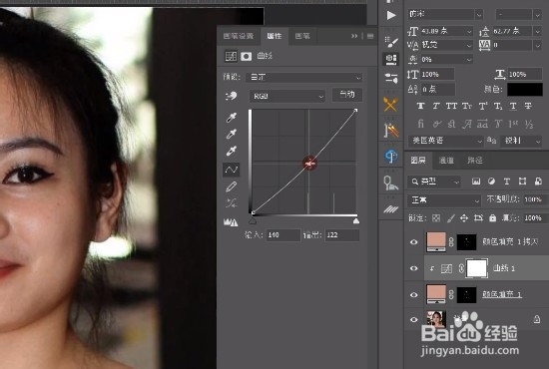Lock position move icon in Layers
This screenshot has width=549, height=369.
464,218
